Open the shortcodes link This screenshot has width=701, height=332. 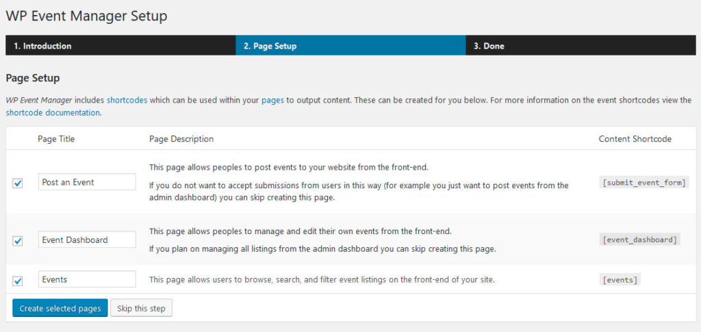click(x=127, y=100)
